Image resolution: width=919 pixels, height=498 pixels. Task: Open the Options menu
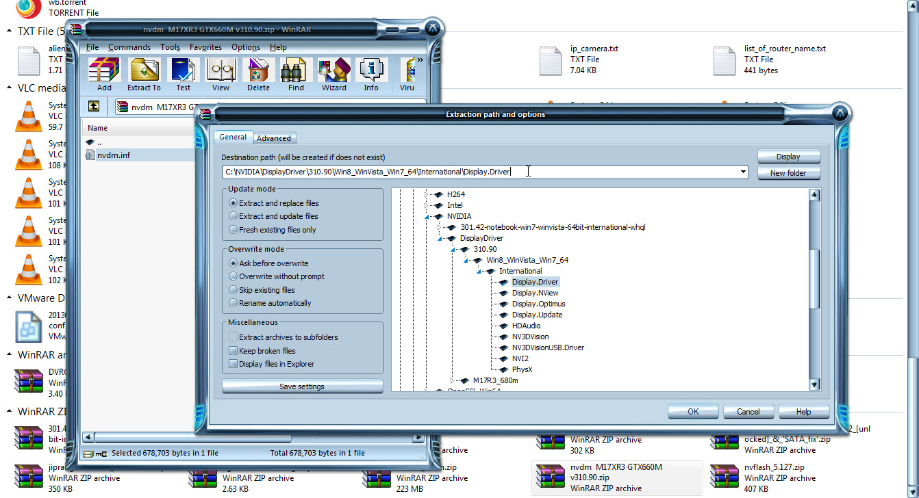click(x=245, y=47)
